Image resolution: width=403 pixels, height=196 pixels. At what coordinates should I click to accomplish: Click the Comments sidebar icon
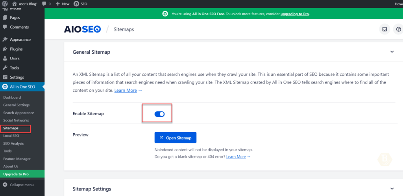(5, 27)
